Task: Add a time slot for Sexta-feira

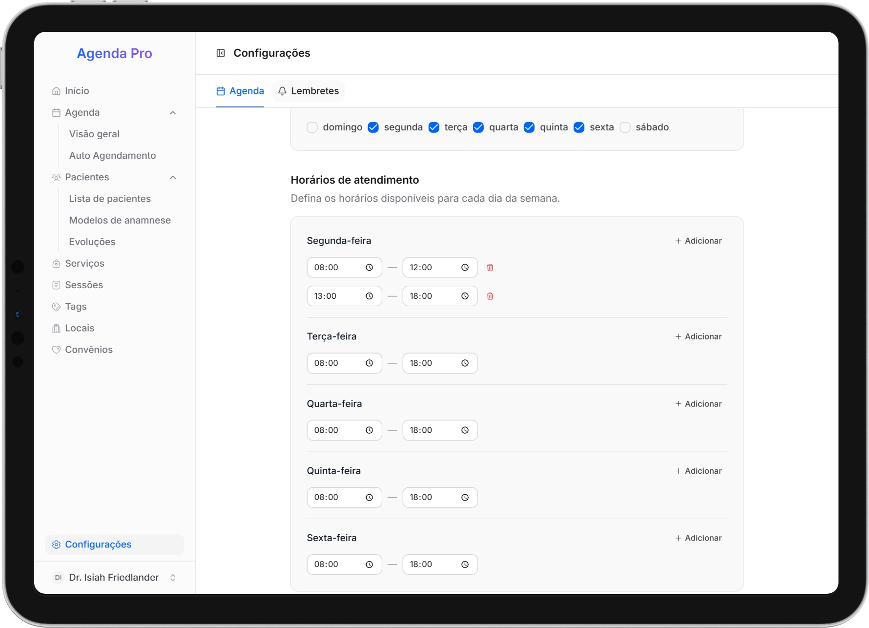Action: click(x=698, y=538)
